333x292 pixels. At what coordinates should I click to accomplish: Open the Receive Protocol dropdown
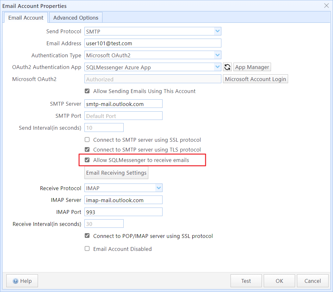pos(159,188)
